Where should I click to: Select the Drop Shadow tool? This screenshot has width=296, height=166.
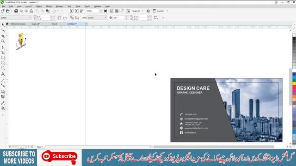point(3,92)
